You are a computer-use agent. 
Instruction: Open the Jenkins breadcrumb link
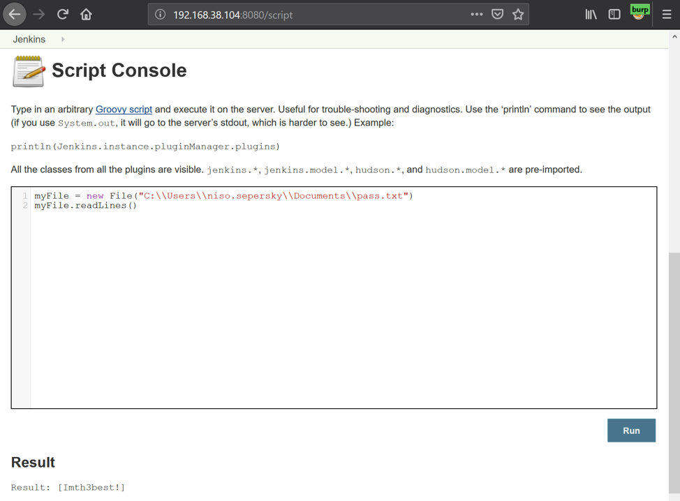click(x=29, y=39)
